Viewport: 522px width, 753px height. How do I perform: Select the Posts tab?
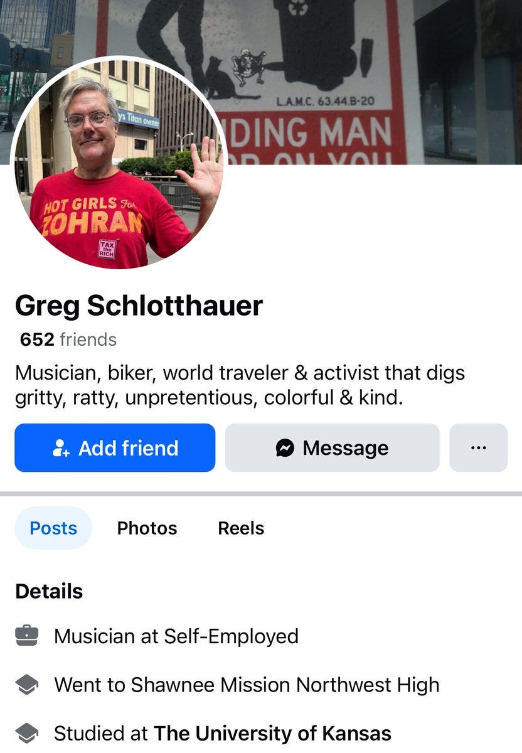53,528
